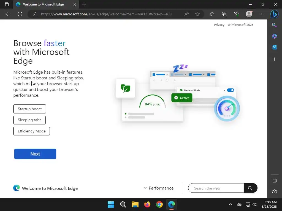This screenshot has width=282, height=211.
Task: Launch Firefox from the taskbar
Action: pos(147,204)
